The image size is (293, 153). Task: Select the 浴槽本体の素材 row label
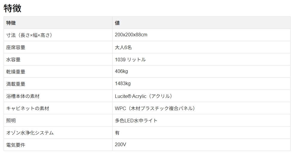point(23,96)
